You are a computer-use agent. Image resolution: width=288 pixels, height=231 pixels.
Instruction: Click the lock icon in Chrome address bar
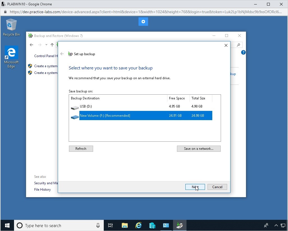click(5, 12)
